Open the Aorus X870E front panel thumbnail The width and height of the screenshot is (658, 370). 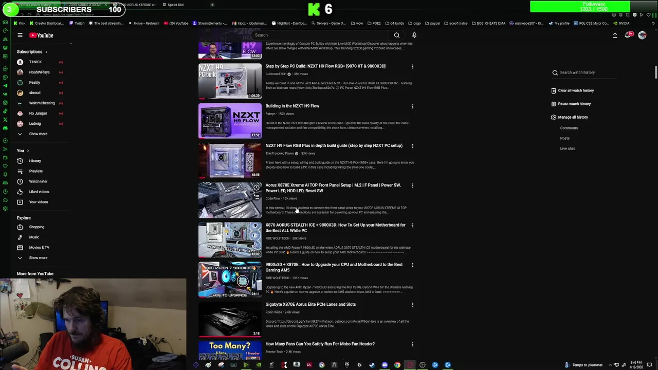pos(230,200)
